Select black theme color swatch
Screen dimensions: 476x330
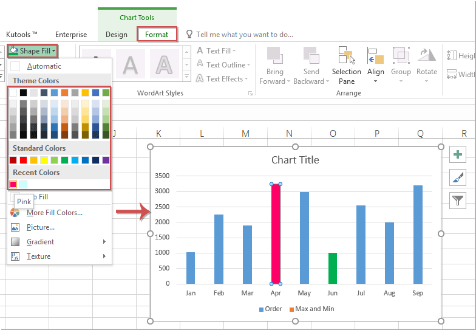pyautogui.click(x=23, y=92)
